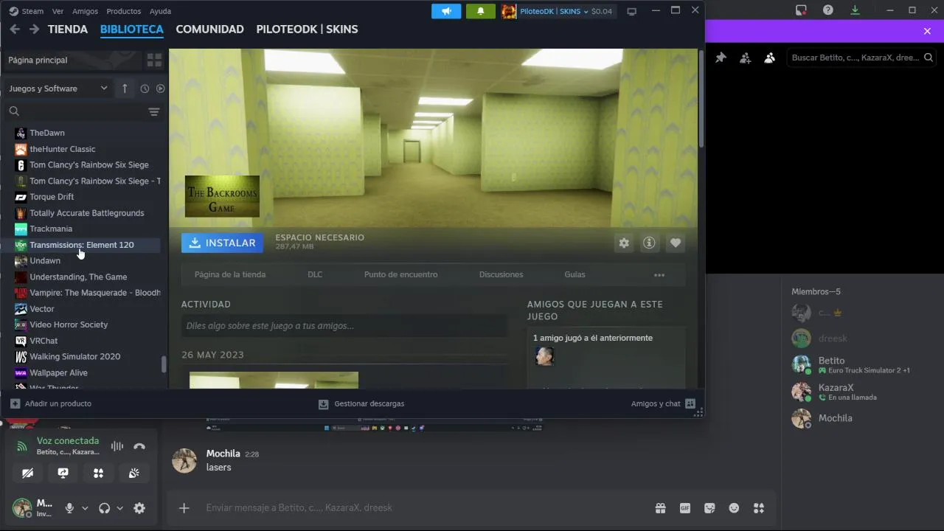The width and height of the screenshot is (944, 531).
Task: Open Steam announcements megaphone button
Action: click(446, 11)
